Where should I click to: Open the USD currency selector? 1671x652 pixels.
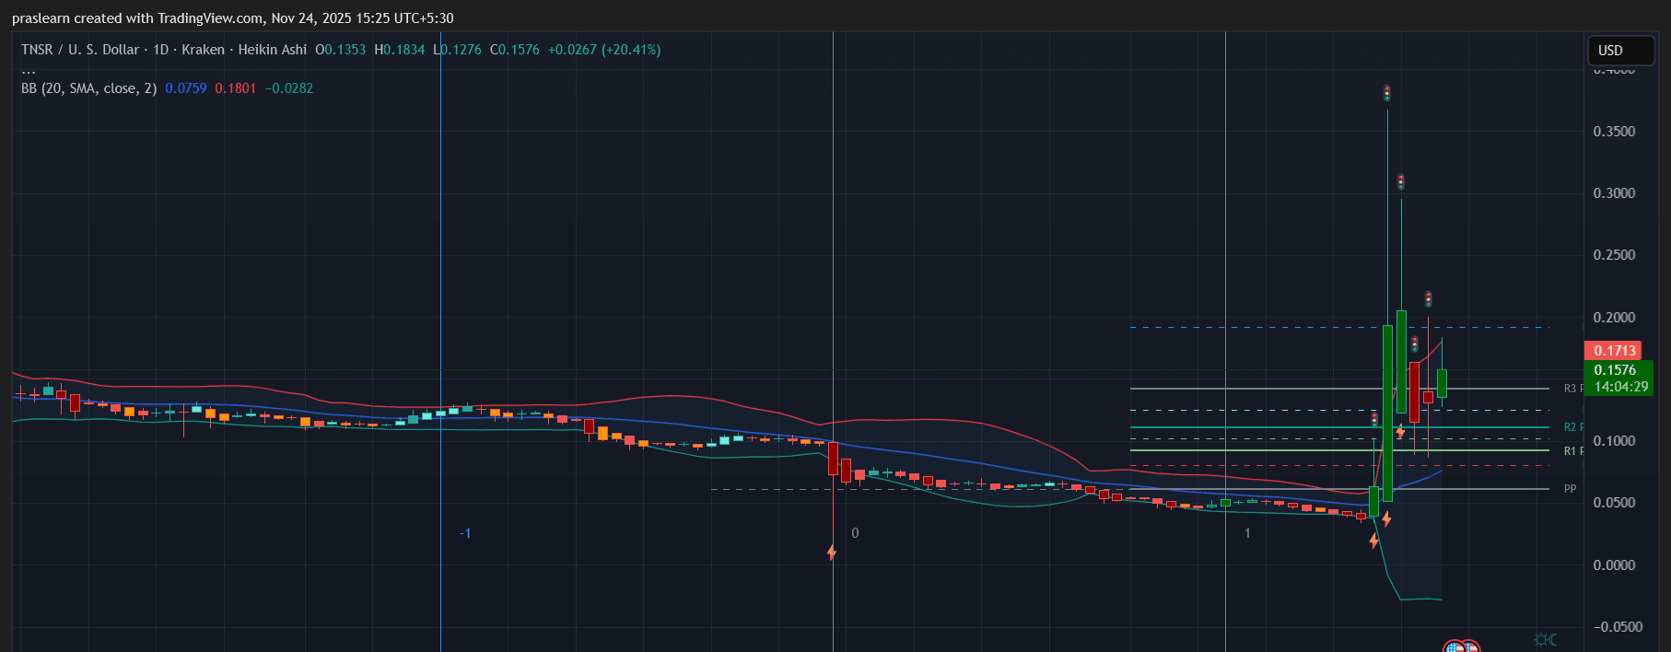click(x=1620, y=51)
